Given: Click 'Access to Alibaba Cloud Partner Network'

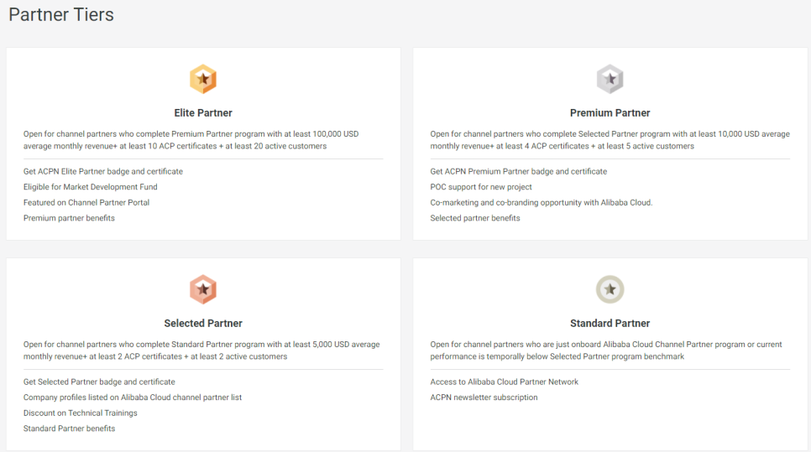Looking at the screenshot, I should pos(505,382).
